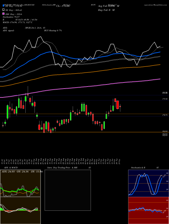
Task: Click the 'CL: 175.66' closing price label
Action: tap(63, 6)
